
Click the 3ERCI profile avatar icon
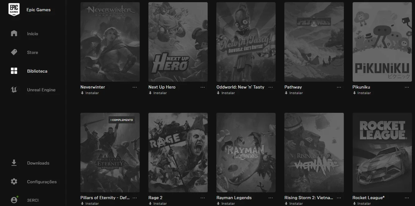pyautogui.click(x=14, y=200)
